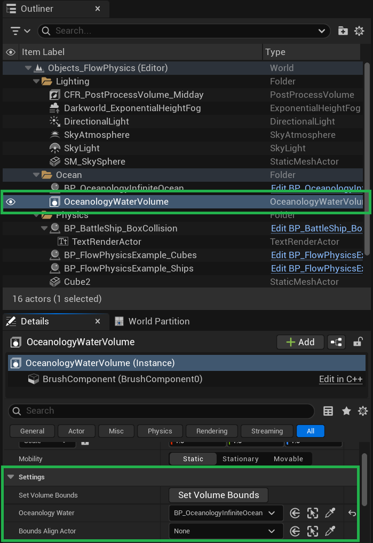
Task: Click the Details search field
Action: [x=162, y=410]
